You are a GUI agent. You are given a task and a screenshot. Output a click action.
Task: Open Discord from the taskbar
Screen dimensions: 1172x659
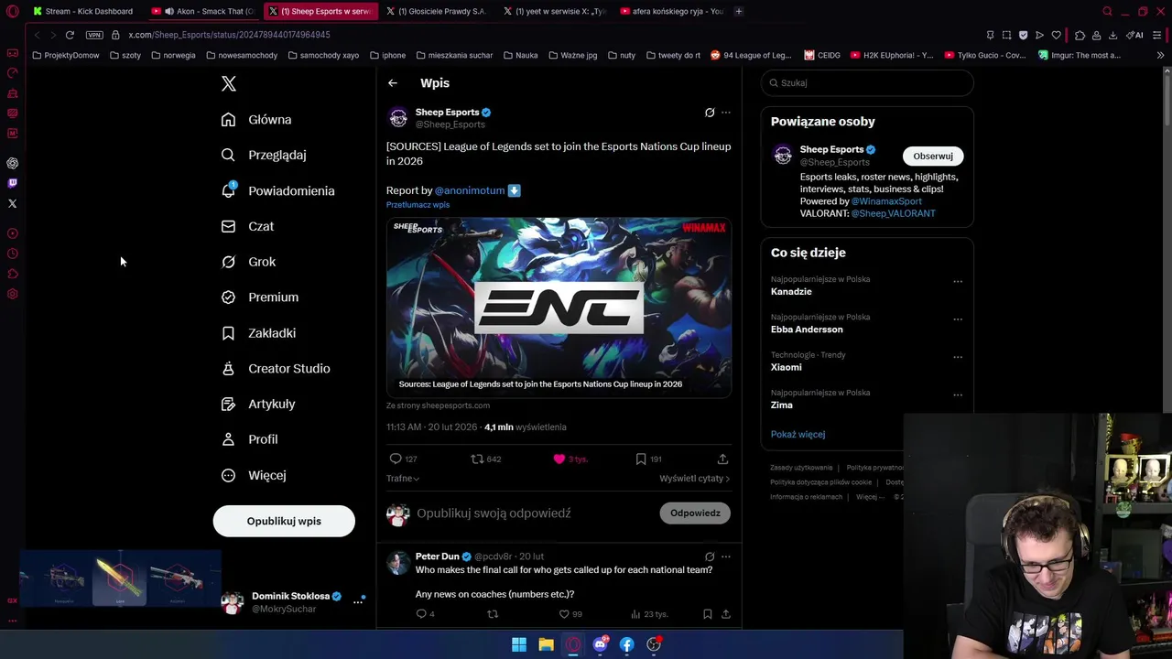click(601, 644)
